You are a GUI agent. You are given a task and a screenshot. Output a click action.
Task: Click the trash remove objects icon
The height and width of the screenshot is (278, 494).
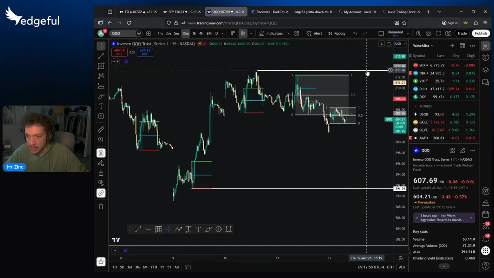(x=101, y=207)
